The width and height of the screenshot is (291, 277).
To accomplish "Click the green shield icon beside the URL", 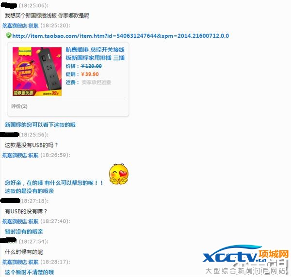I will 9,35.
